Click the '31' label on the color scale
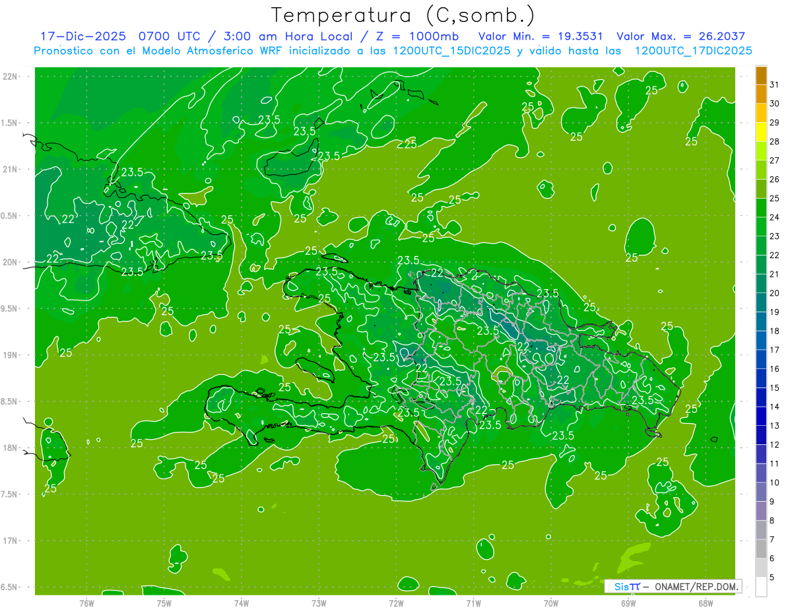Image resolution: width=792 pixels, height=612 pixels. (x=775, y=85)
